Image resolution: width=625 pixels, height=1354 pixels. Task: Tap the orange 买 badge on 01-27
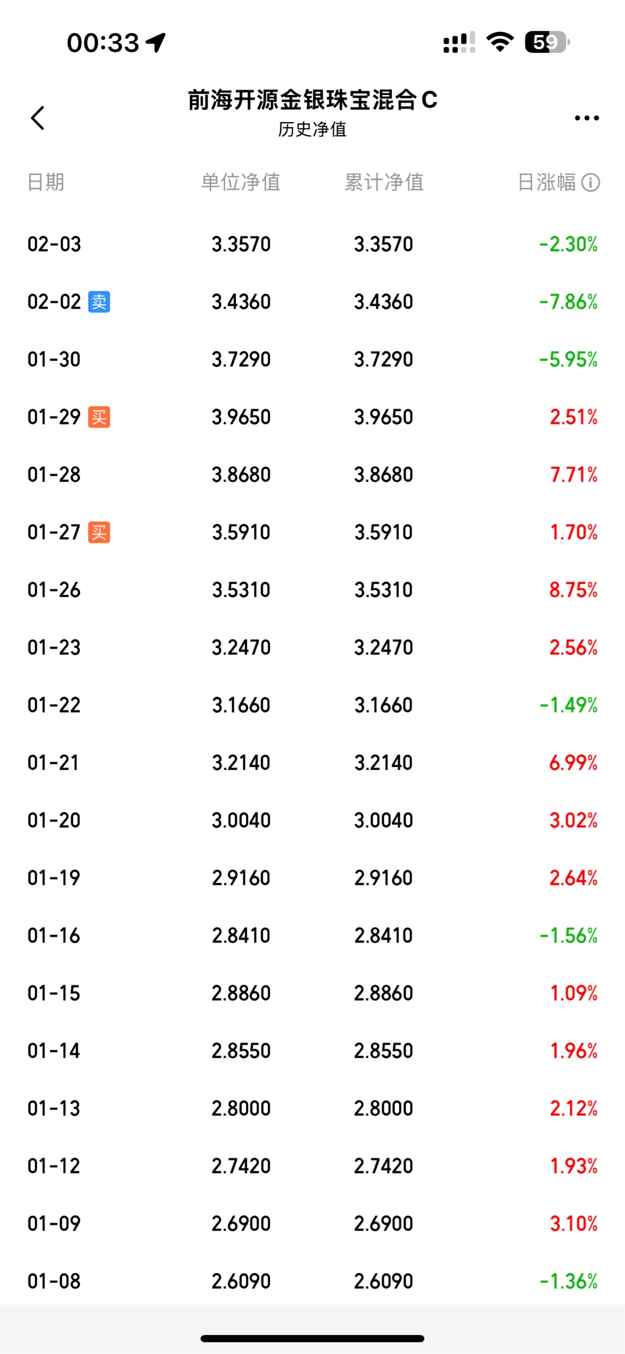pos(99,532)
